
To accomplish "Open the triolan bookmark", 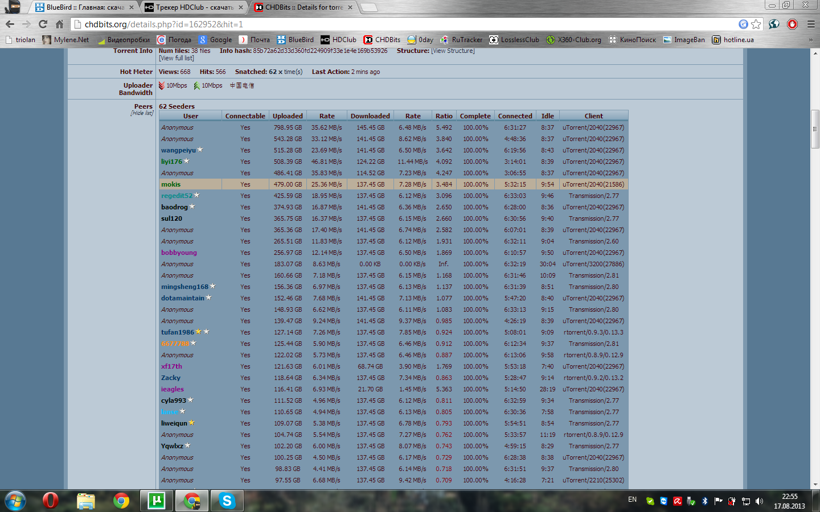I will (x=20, y=40).
